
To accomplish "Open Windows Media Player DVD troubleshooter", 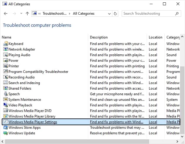I will click(30, 111).
